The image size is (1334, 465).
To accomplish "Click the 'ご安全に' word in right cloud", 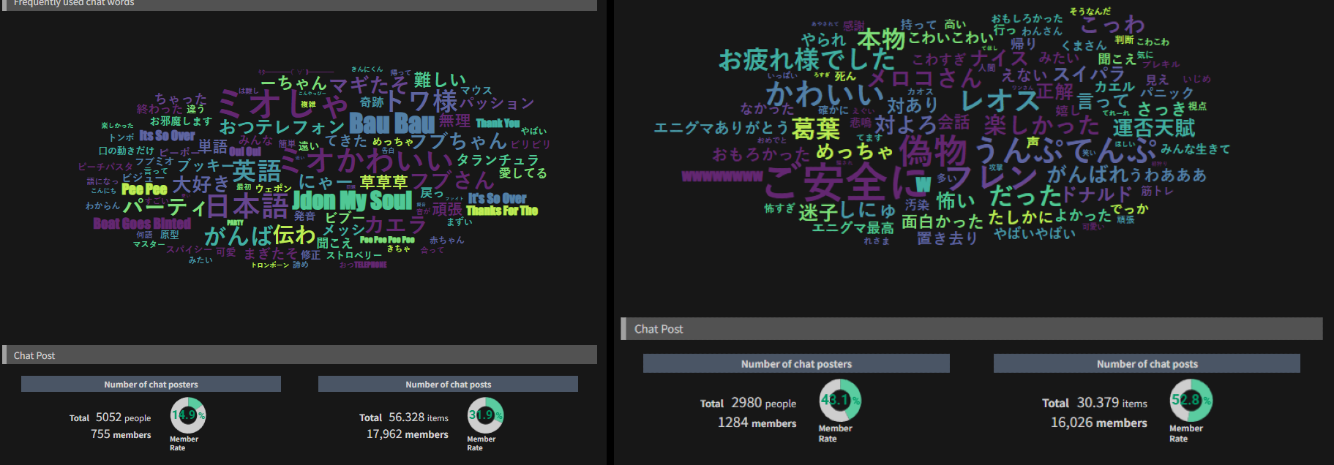I will (x=847, y=183).
